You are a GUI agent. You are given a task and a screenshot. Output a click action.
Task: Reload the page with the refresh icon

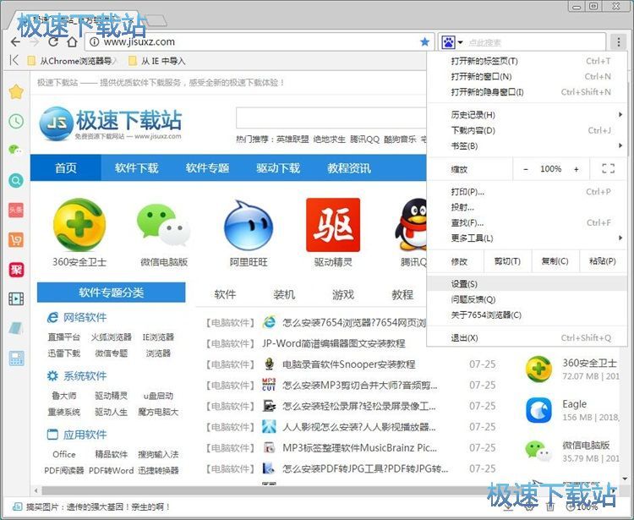(x=53, y=41)
